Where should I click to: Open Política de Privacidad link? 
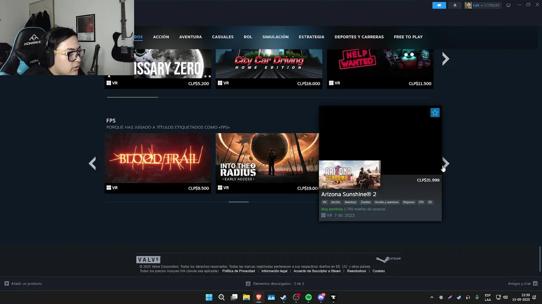click(238, 271)
